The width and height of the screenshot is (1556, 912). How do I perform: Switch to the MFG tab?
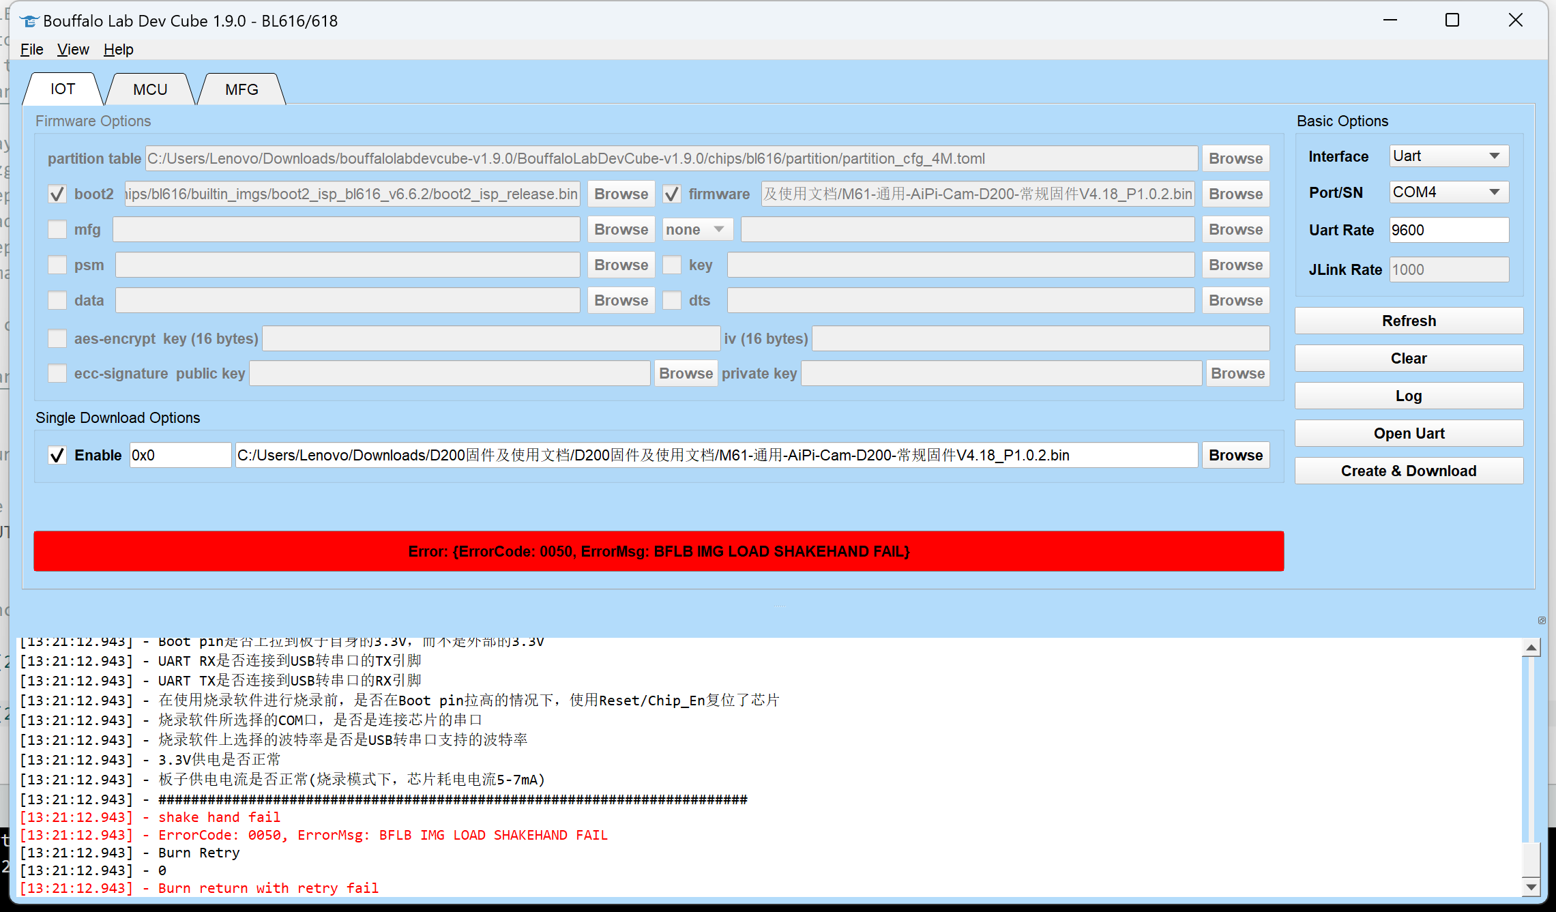[x=241, y=89]
